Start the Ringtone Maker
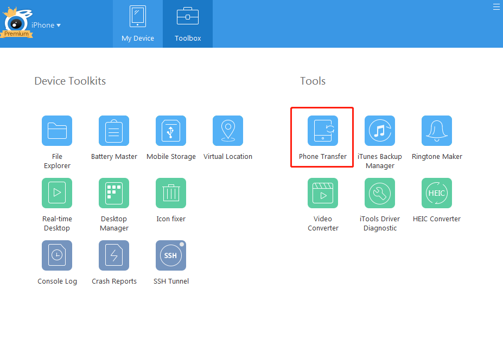 tap(436, 131)
